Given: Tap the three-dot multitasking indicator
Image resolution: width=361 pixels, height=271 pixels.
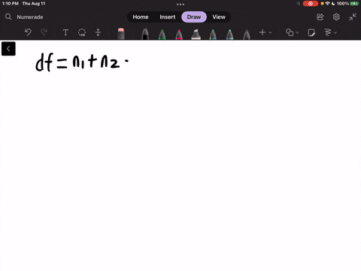Looking at the screenshot, I should [x=180, y=5].
